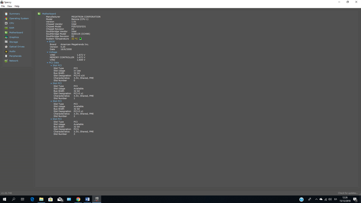Open the People icon in the taskbar
This screenshot has height=203, width=361.
tap(310, 199)
